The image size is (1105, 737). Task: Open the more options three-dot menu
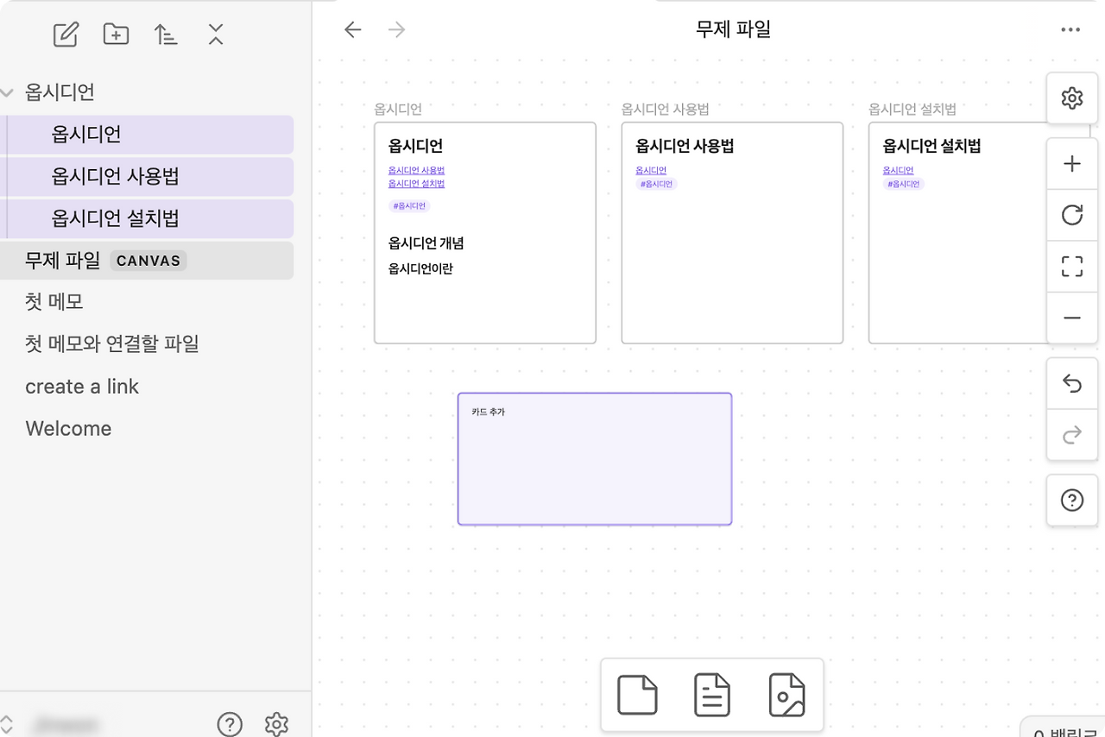coord(1070,30)
